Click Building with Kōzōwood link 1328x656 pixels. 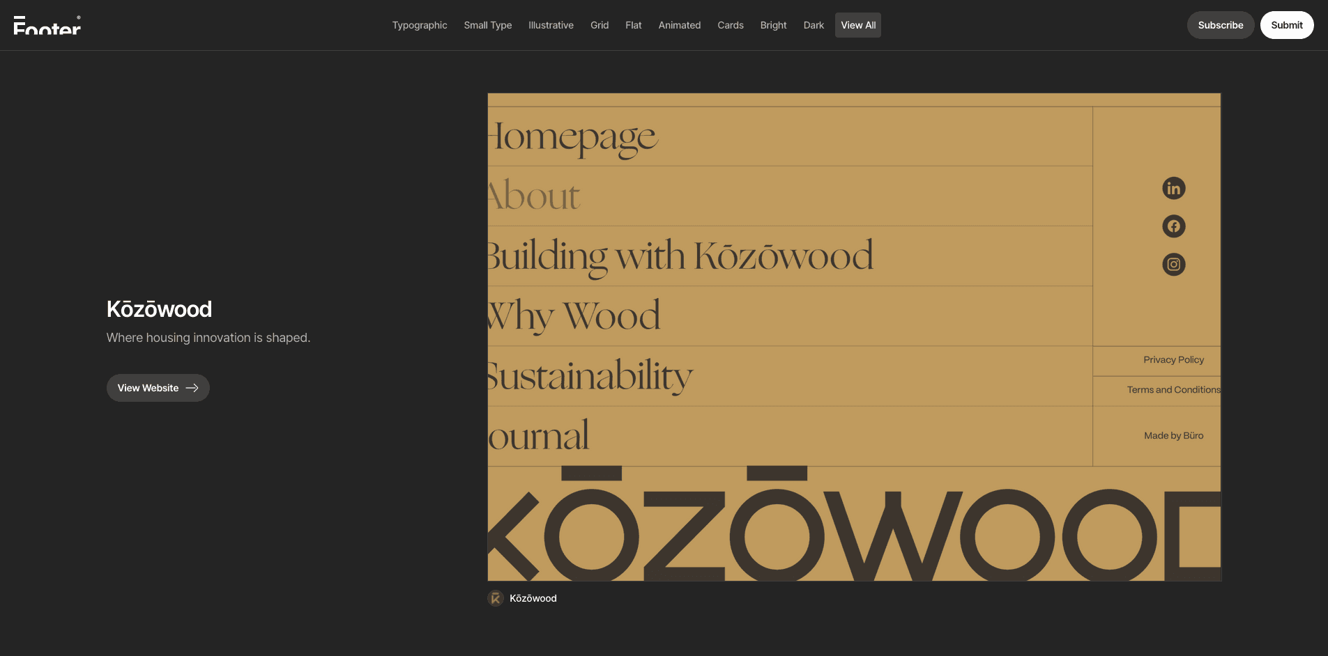point(680,256)
